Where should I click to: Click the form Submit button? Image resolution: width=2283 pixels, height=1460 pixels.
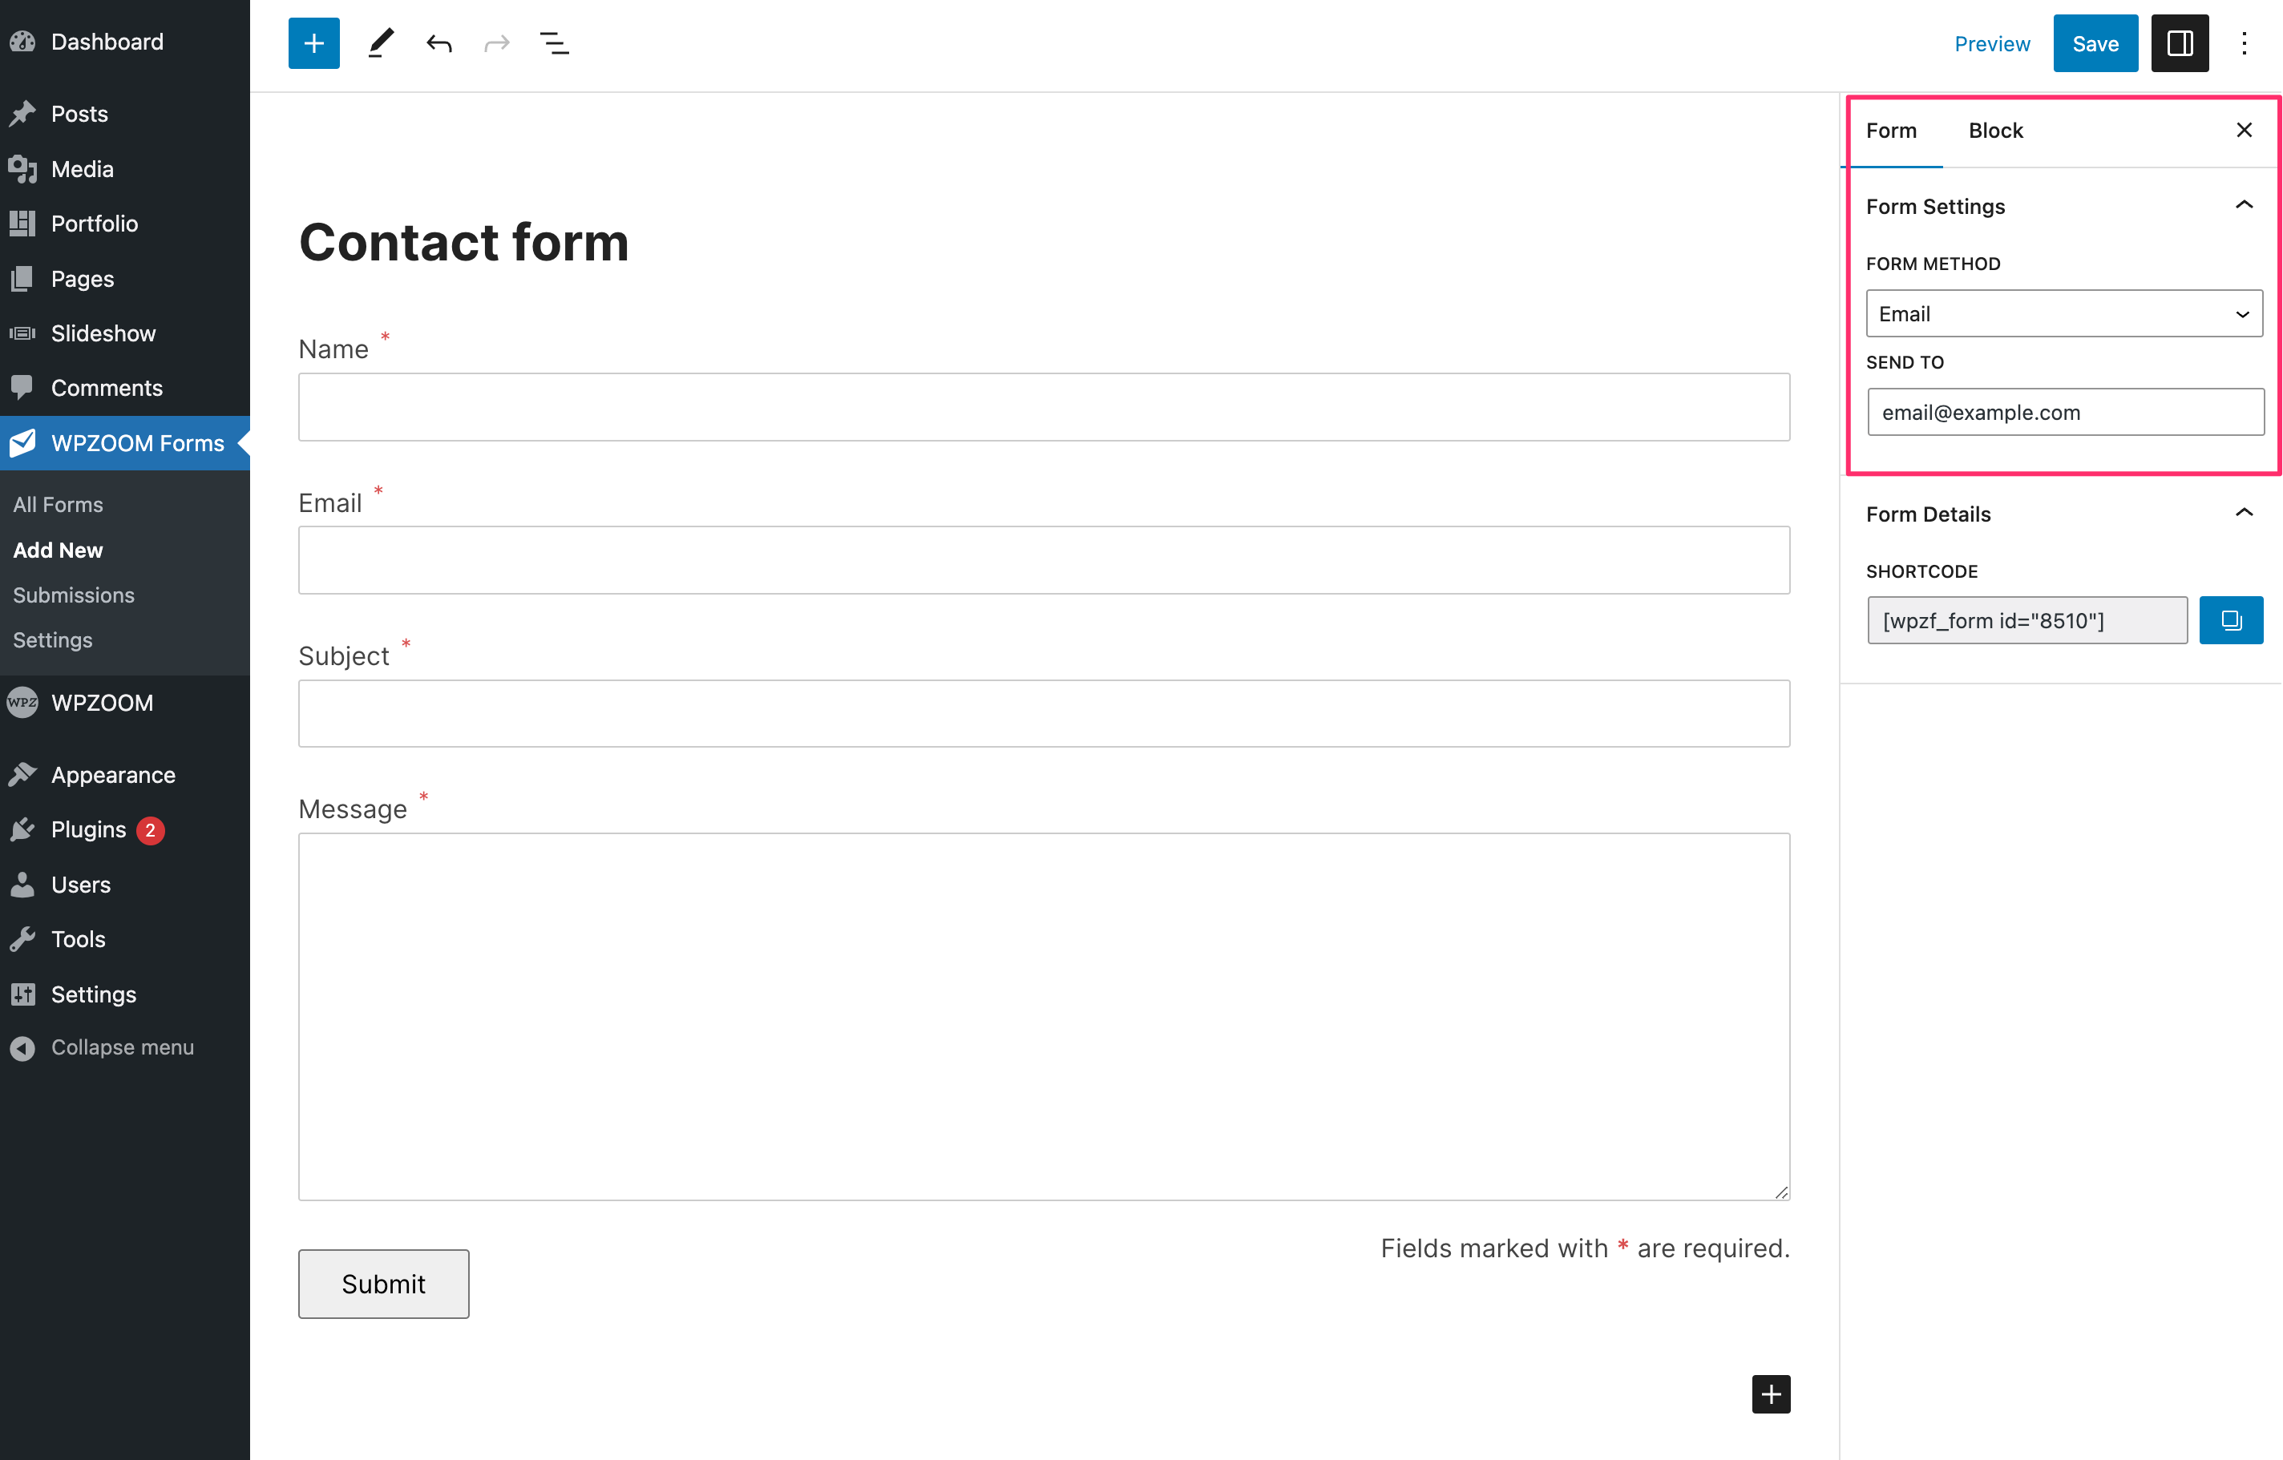pos(383,1284)
